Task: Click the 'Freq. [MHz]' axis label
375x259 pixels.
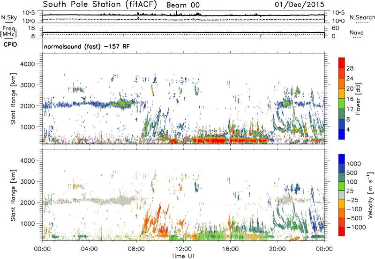Action: (8, 31)
